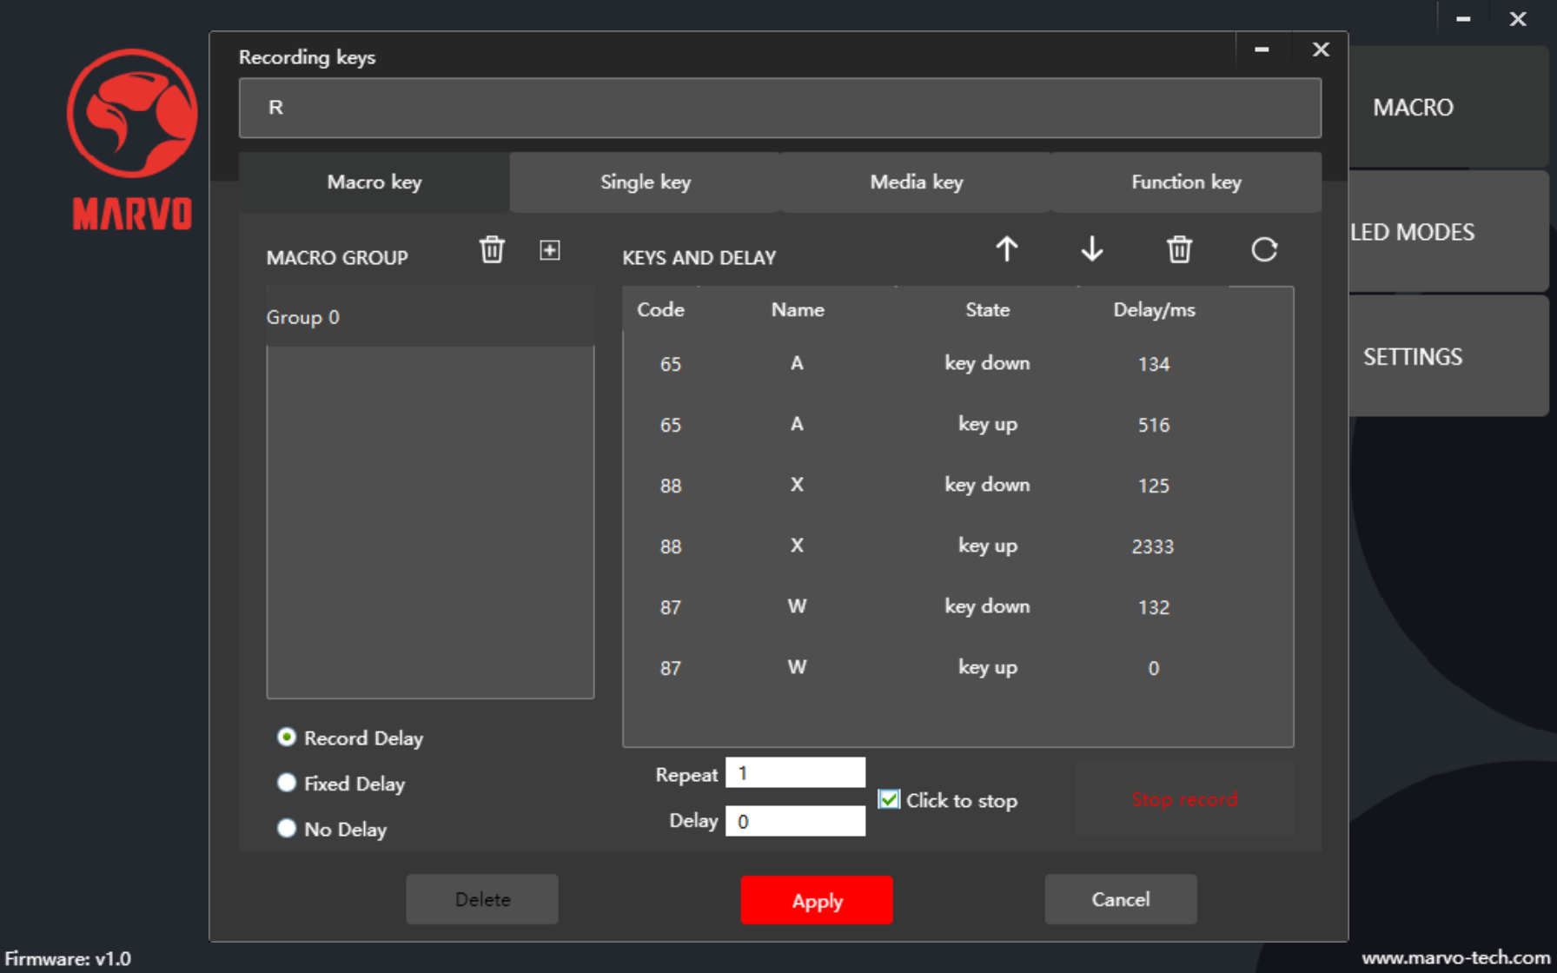The height and width of the screenshot is (973, 1557).
Task: Choose the Fixed Delay radio button
Action: click(287, 783)
